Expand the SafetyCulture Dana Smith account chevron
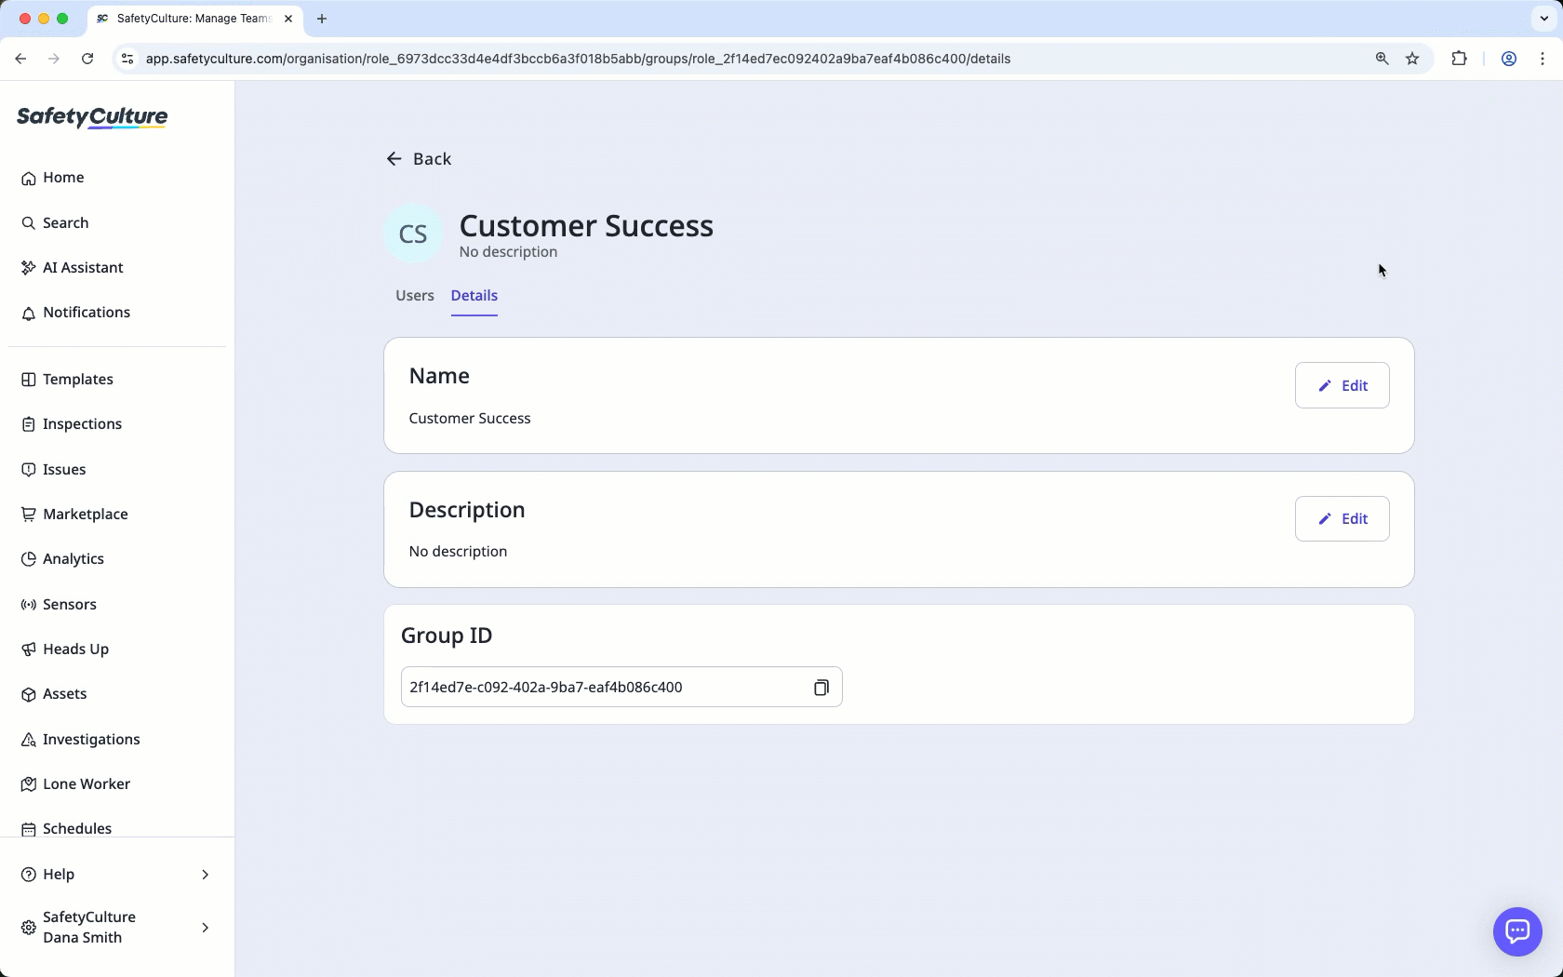 coord(206,928)
